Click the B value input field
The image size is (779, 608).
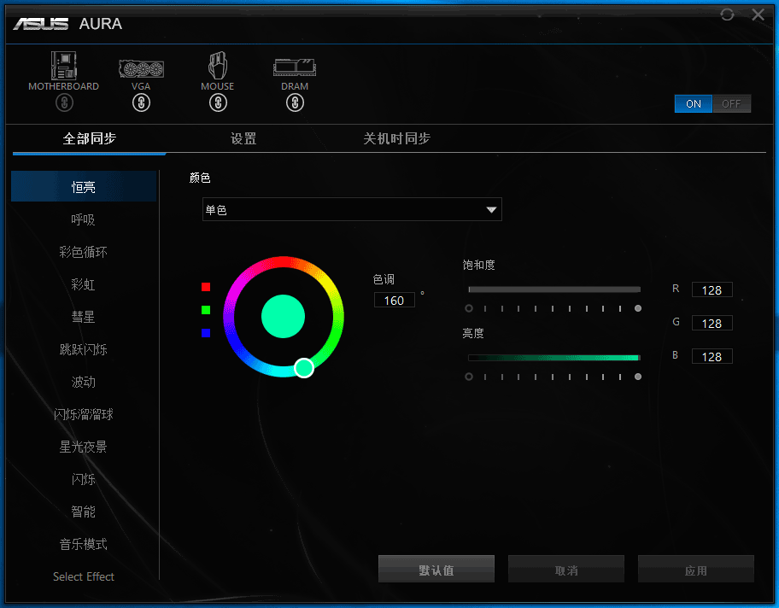tap(712, 357)
